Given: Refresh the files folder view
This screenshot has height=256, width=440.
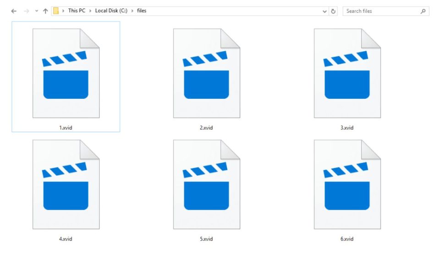Looking at the screenshot, I should [333, 11].
